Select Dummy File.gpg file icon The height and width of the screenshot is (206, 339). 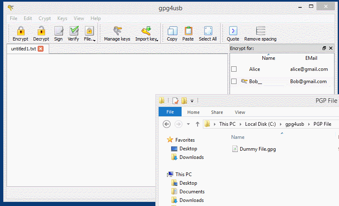[235, 149]
